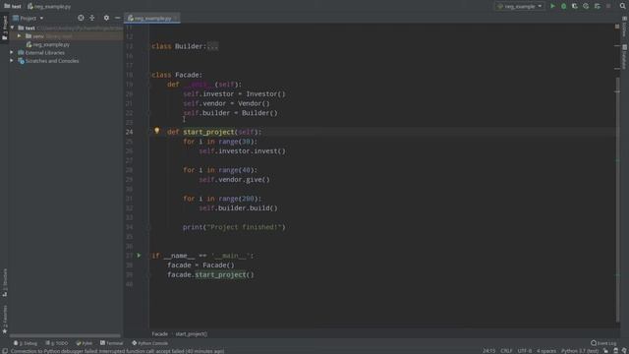
Task: Hide the Project tool window
Action: point(117,18)
